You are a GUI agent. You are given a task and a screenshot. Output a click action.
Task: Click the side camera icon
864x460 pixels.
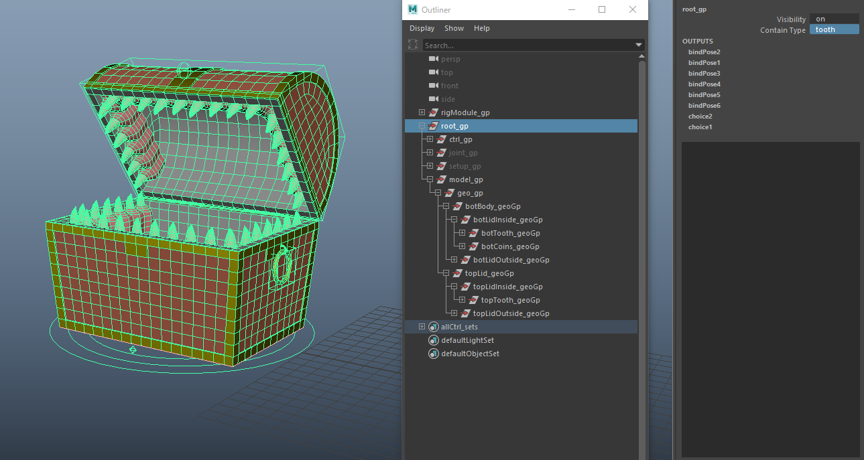pyautogui.click(x=433, y=99)
